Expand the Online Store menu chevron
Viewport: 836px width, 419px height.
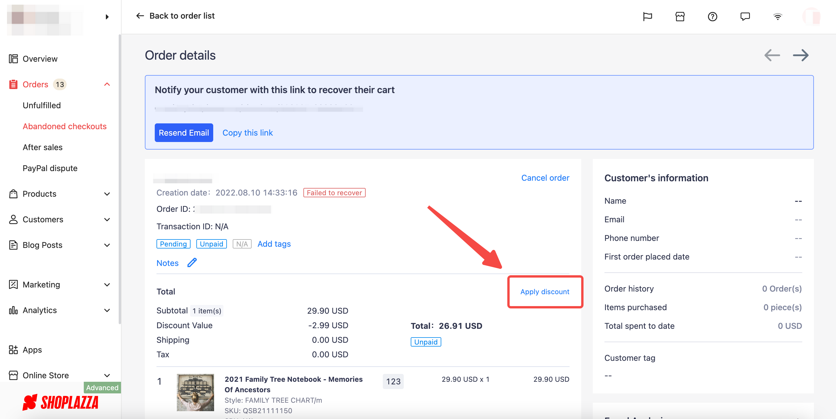click(x=107, y=376)
